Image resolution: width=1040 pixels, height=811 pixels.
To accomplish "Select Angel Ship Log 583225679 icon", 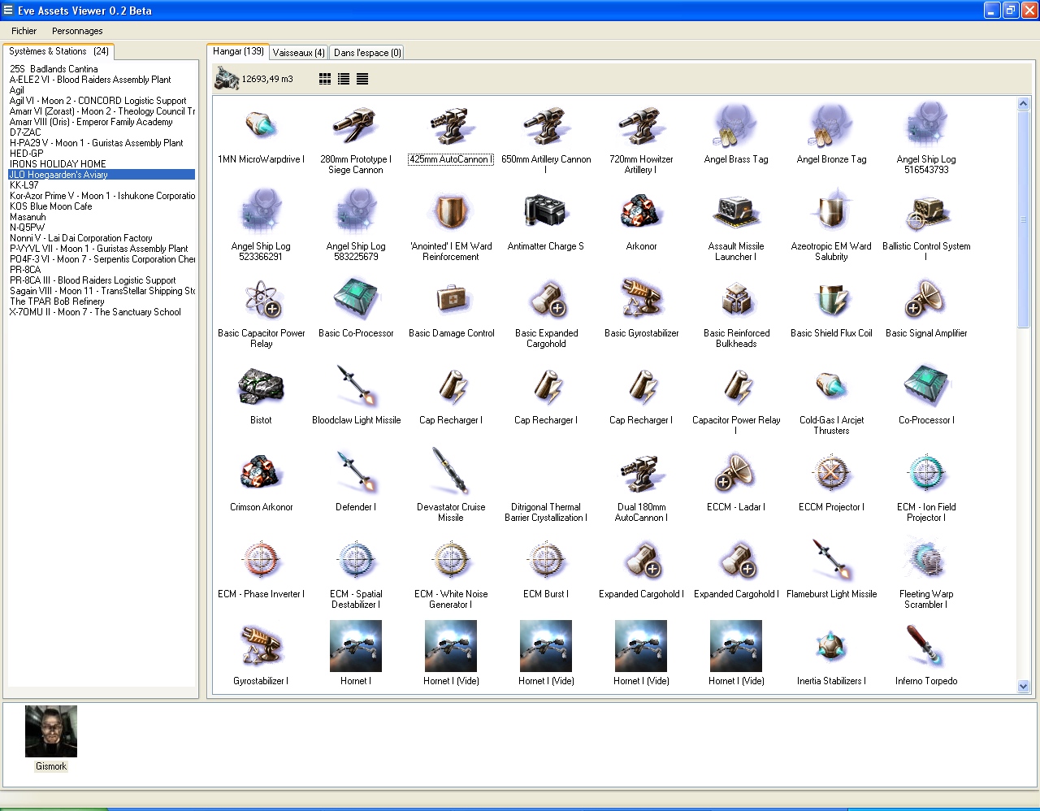I will (356, 213).
